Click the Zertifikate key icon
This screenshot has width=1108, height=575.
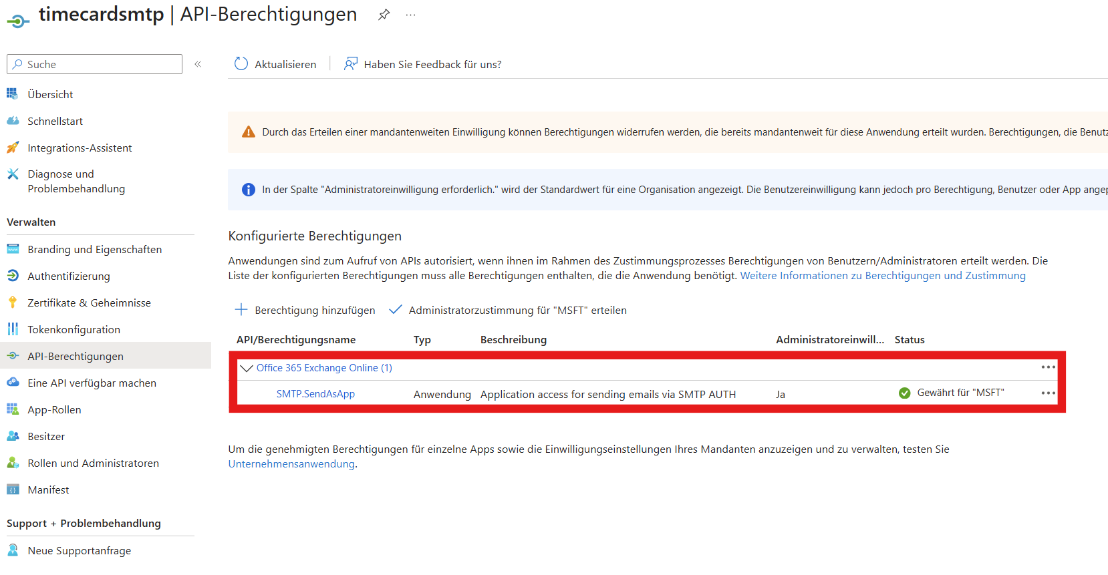(13, 303)
